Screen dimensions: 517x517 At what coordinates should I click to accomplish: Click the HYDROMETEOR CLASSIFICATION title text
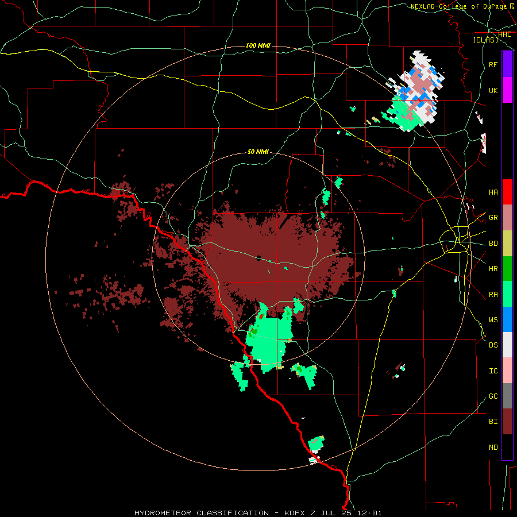point(202,513)
